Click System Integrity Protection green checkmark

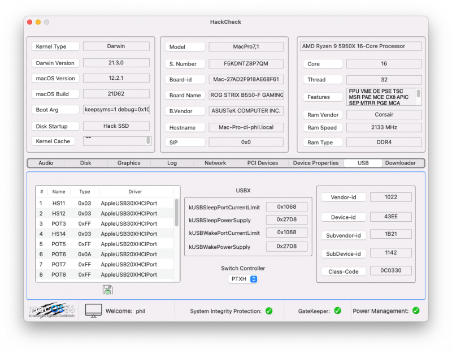point(269,311)
